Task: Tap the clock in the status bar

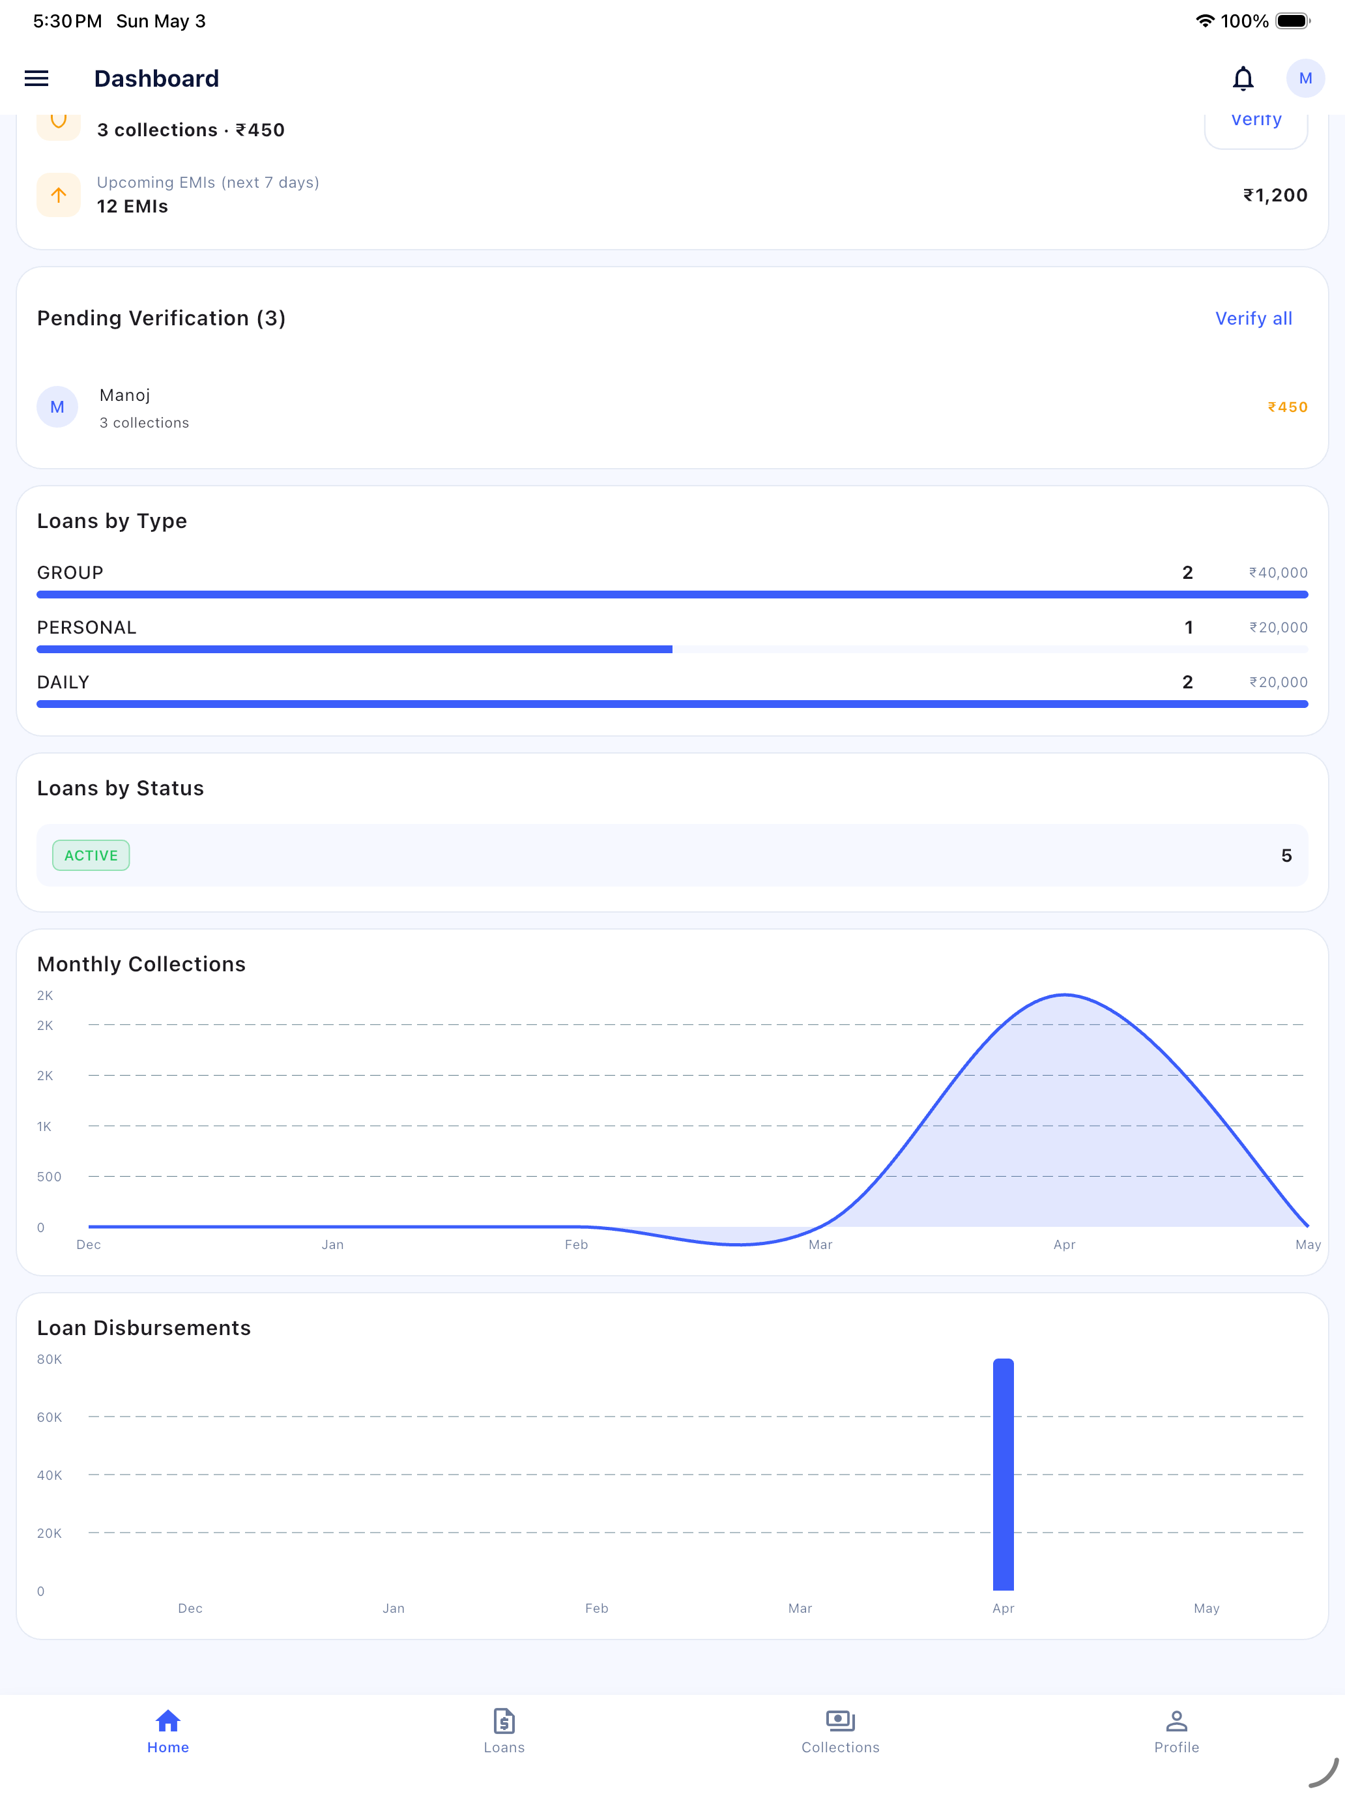Action: [x=67, y=21]
